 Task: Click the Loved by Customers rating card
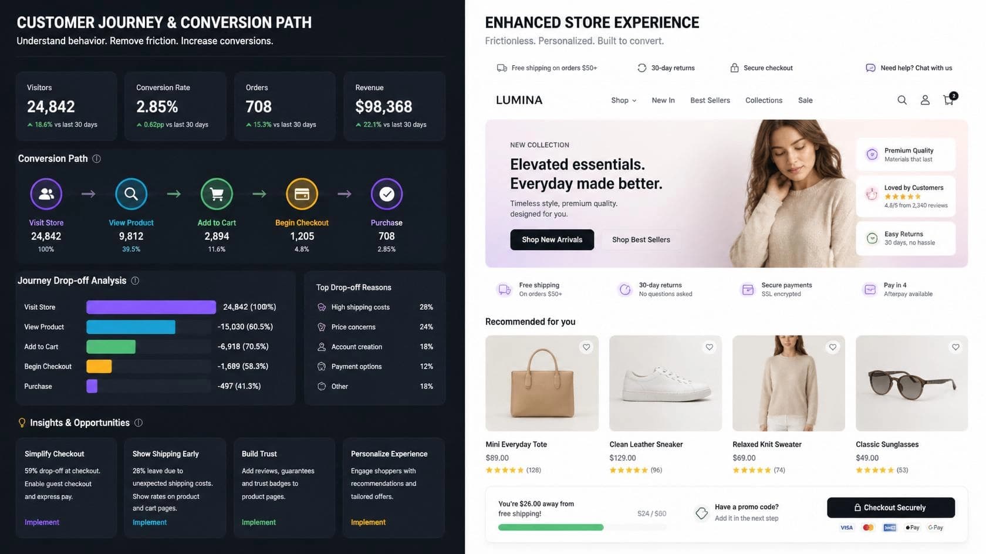906,196
